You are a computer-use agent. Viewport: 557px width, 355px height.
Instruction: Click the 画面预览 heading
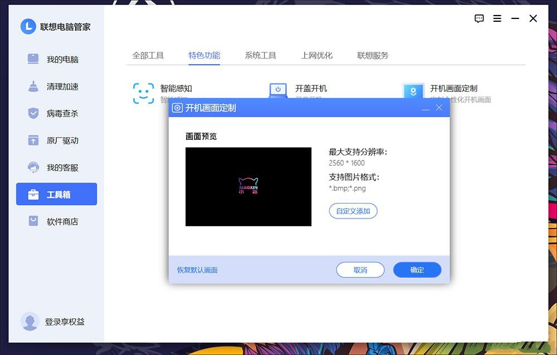coord(201,136)
